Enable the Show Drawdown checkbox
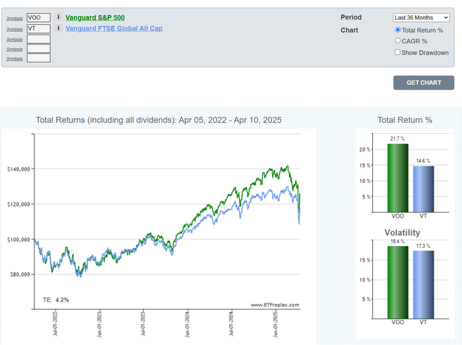The width and height of the screenshot is (462, 345). pos(397,52)
